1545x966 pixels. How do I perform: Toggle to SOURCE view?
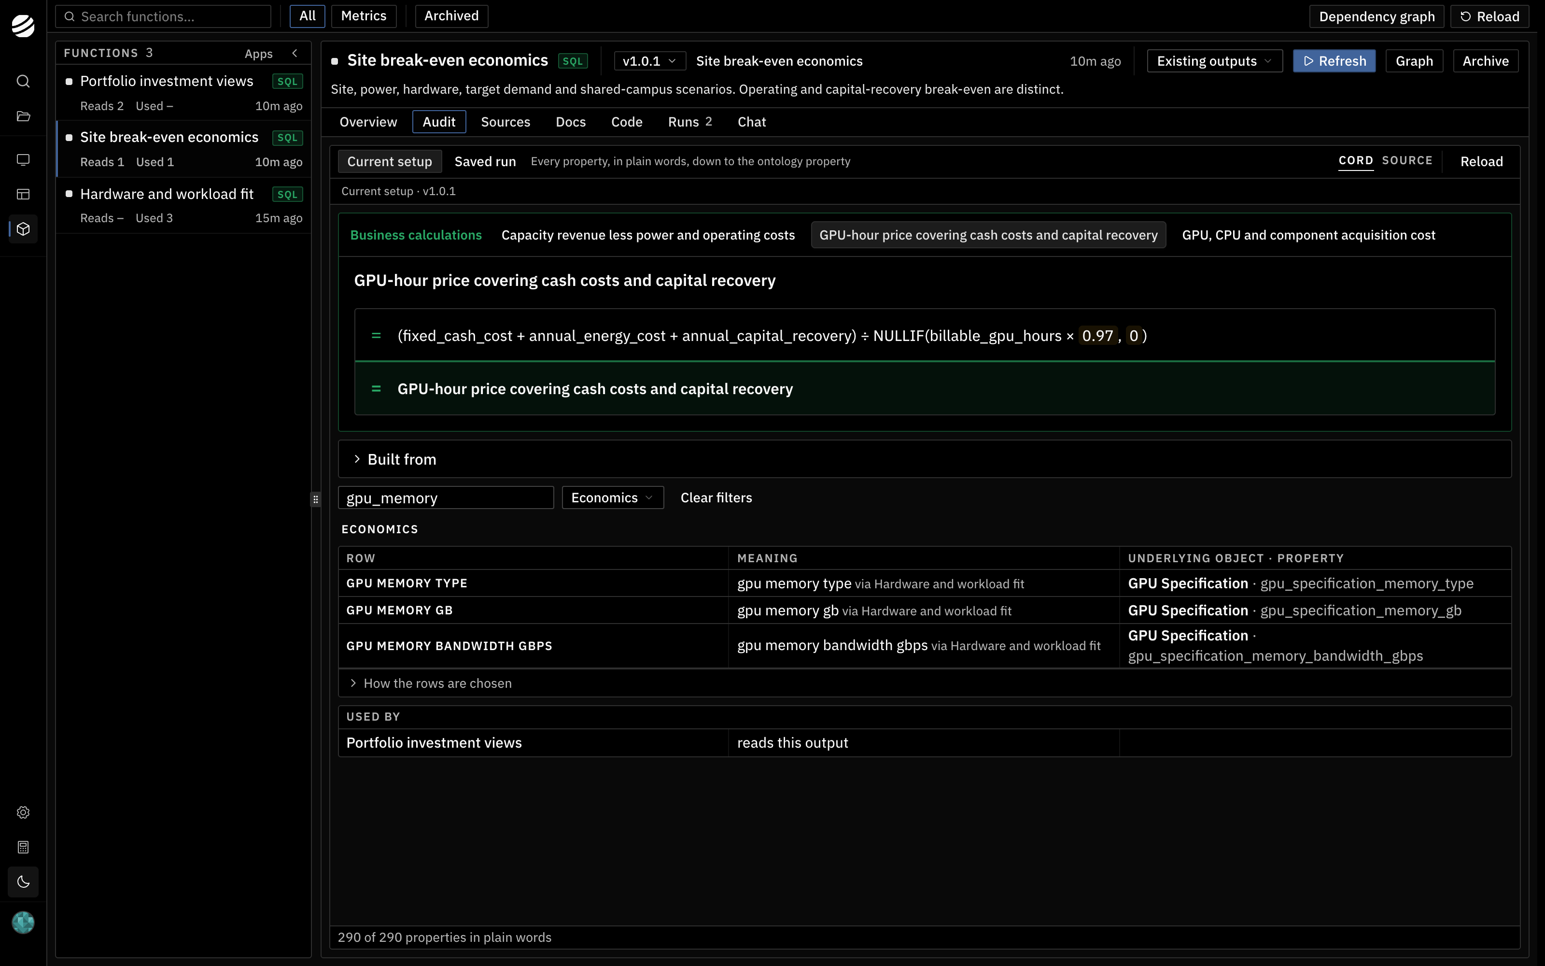point(1407,160)
